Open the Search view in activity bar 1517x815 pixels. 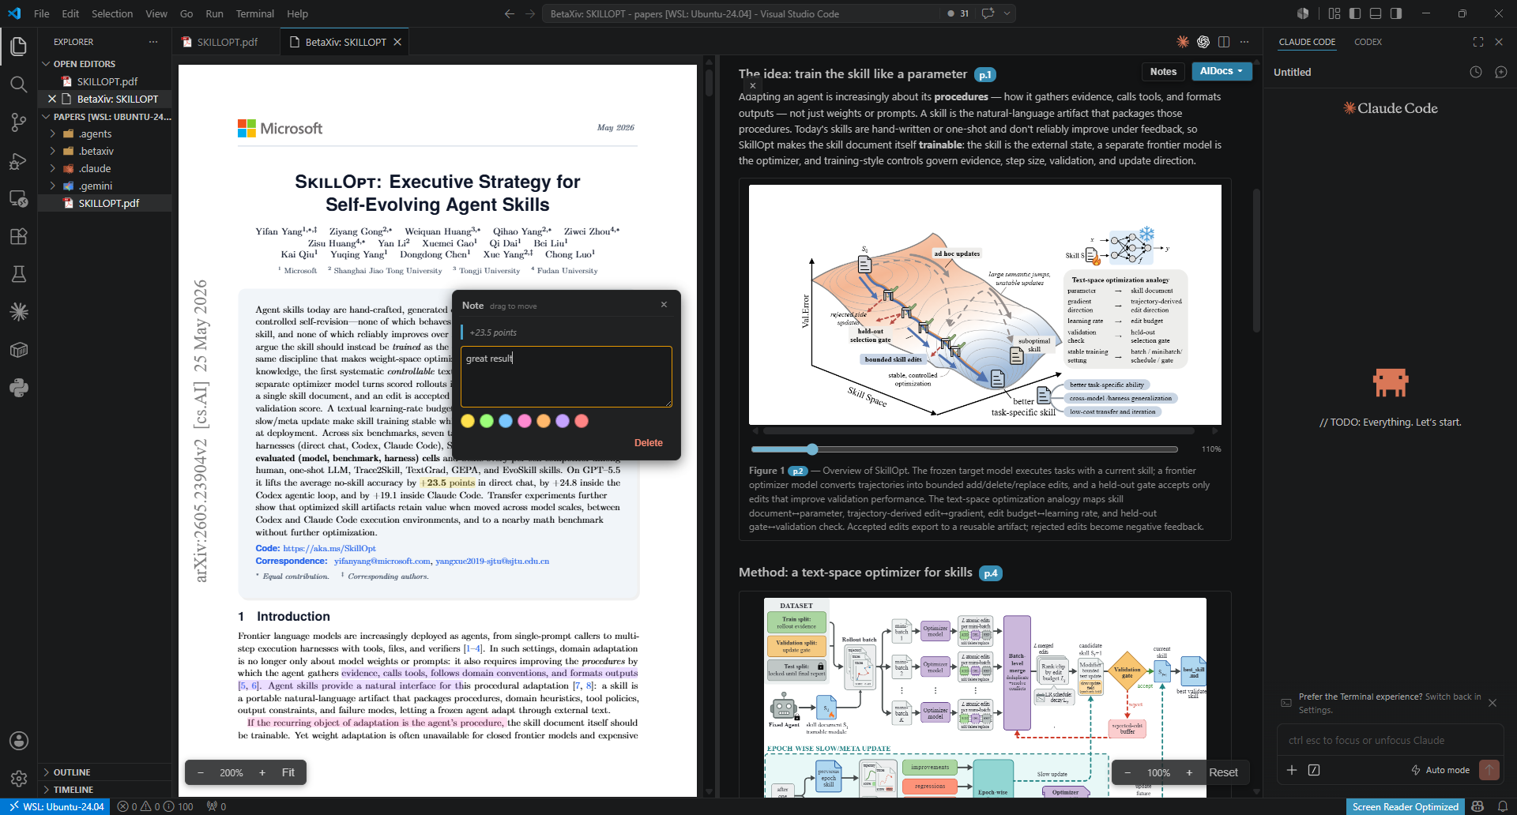(x=19, y=85)
